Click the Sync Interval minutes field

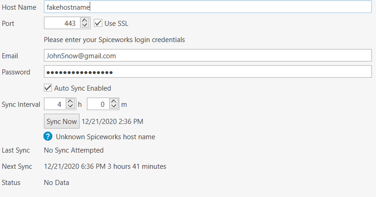click(98, 105)
